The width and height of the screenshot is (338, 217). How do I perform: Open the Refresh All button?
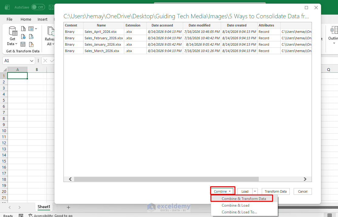click(x=50, y=36)
